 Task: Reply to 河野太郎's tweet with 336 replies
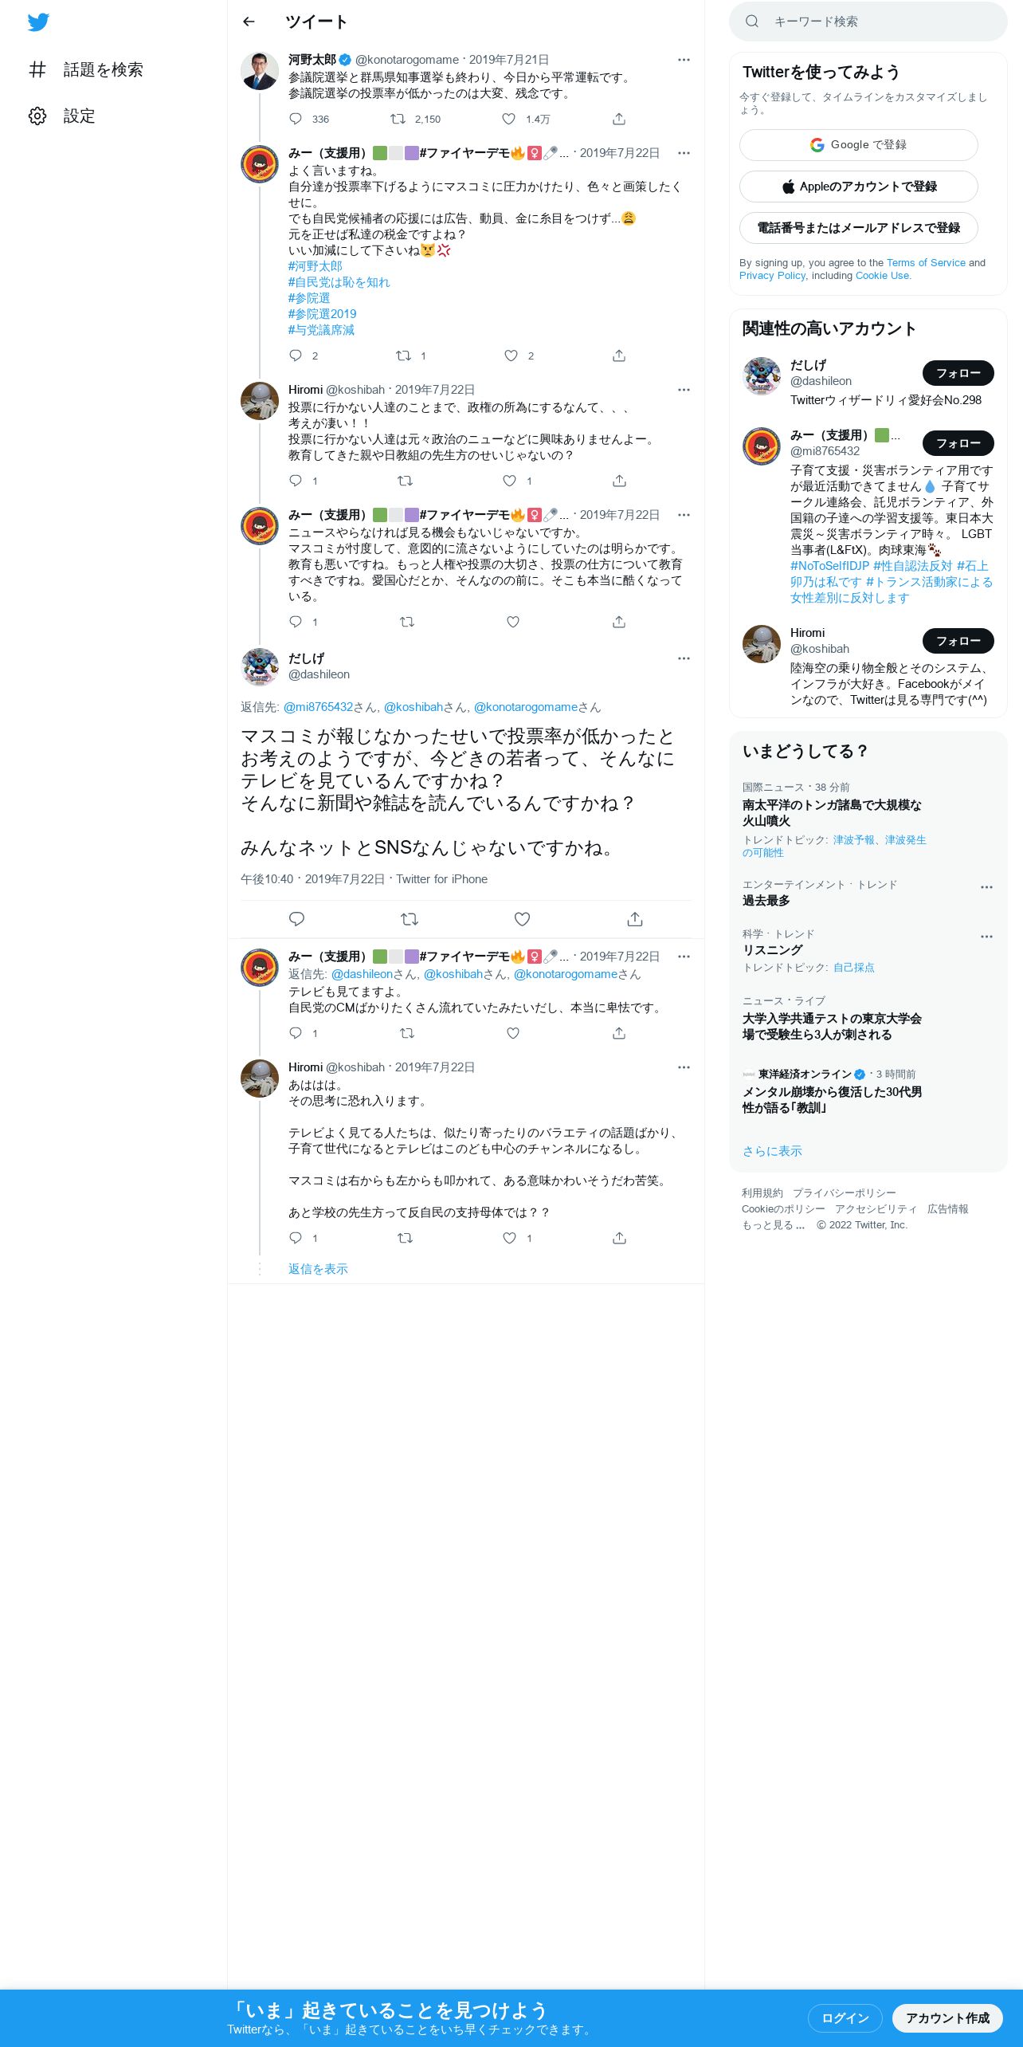(296, 119)
